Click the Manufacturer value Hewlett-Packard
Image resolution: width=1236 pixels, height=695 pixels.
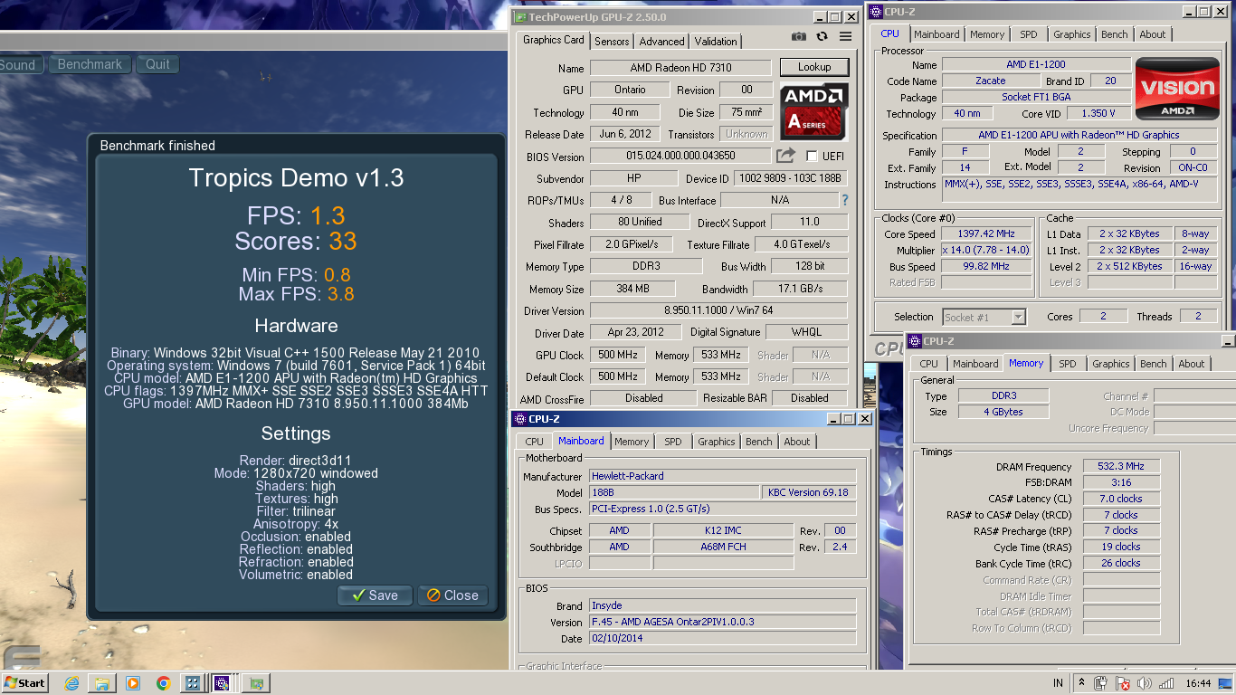click(x=723, y=476)
